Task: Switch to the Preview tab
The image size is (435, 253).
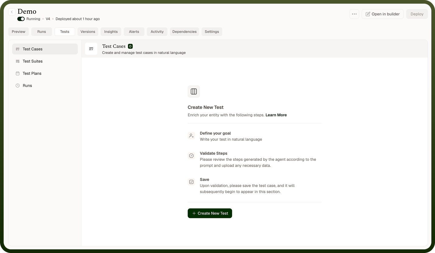Action: tap(19, 32)
